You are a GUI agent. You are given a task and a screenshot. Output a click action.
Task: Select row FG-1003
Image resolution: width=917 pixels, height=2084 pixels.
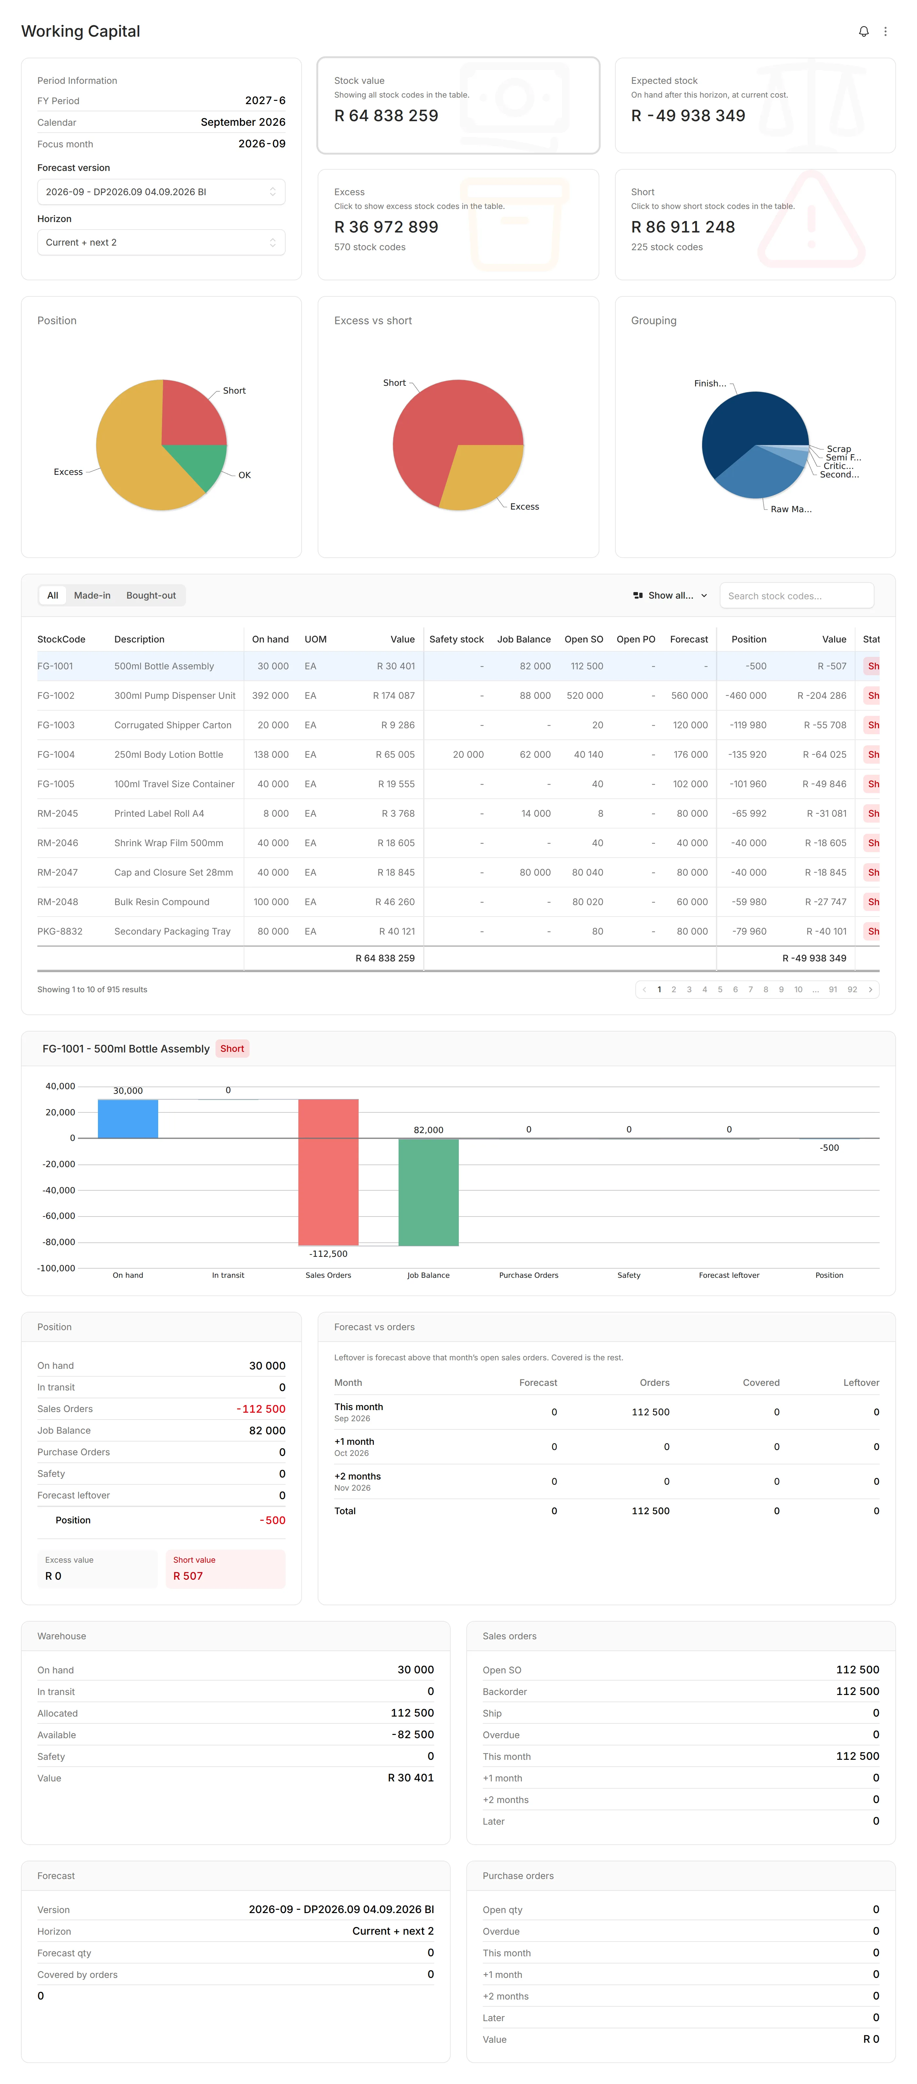(x=458, y=726)
